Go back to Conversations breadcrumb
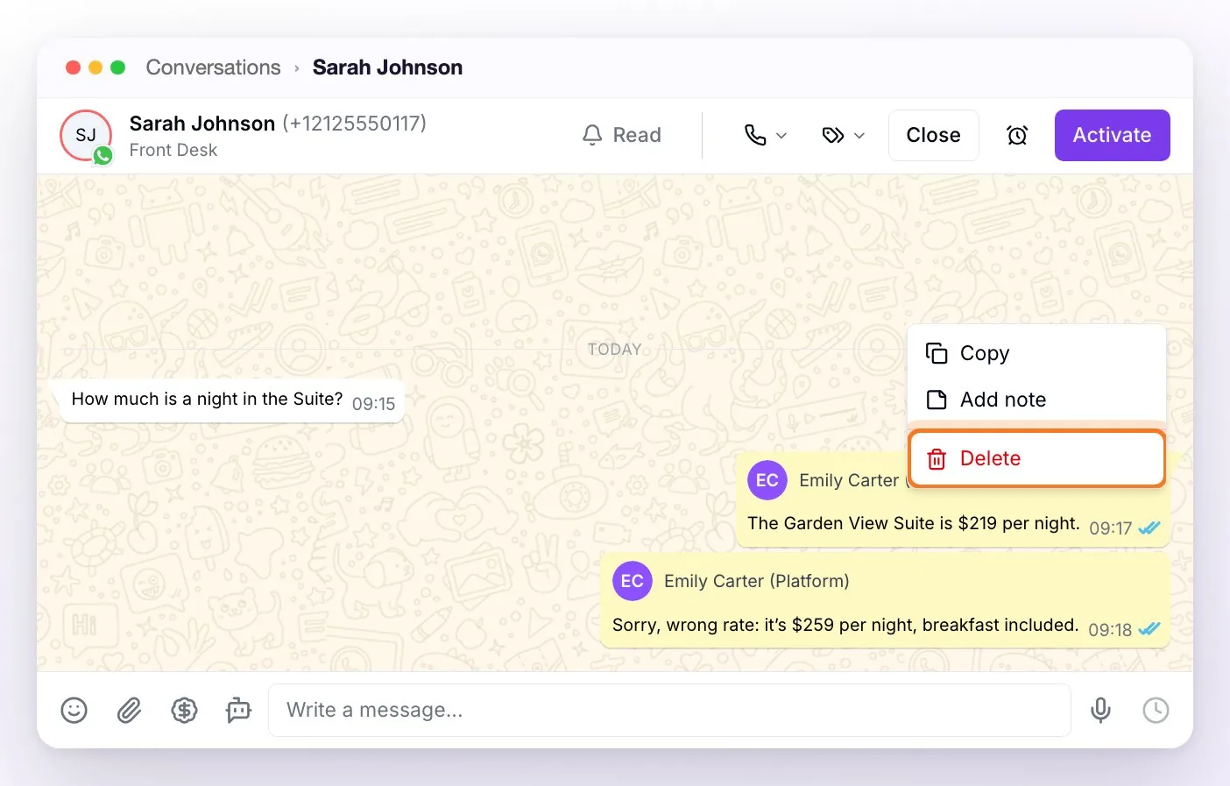This screenshot has height=786, width=1230. click(x=213, y=67)
